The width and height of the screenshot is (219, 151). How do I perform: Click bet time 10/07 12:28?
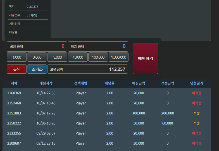click(x=46, y=113)
